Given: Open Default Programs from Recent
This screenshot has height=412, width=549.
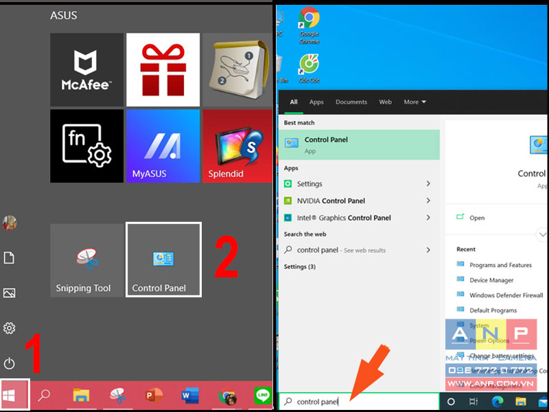Looking at the screenshot, I should pos(493,310).
